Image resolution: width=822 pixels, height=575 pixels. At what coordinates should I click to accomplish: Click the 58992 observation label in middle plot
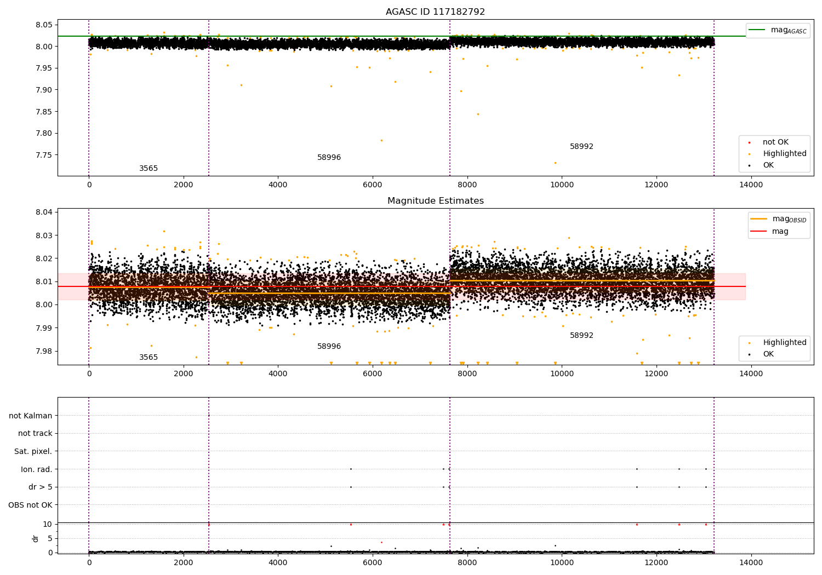(581, 336)
